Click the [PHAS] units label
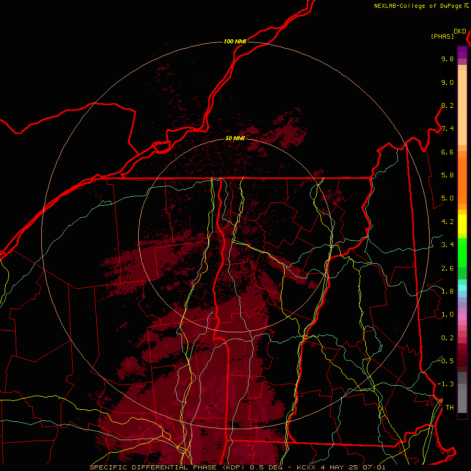Viewport: 471px width, 471px height. click(x=442, y=36)
